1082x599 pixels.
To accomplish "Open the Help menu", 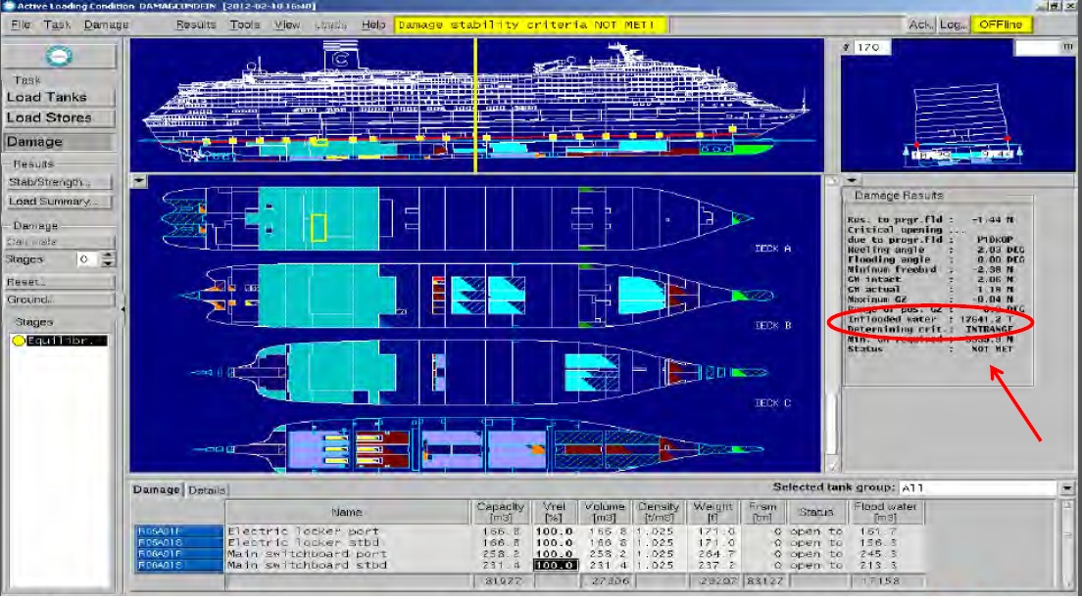I will coord(373,24).
